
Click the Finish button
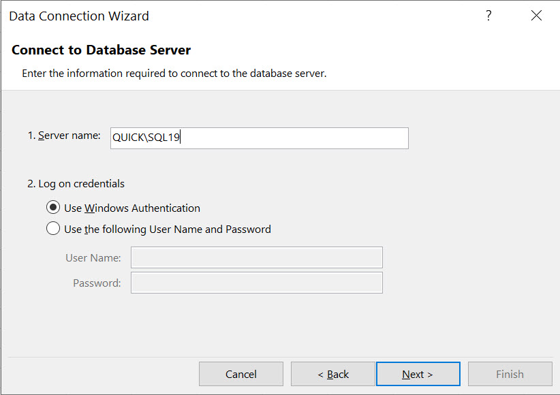[x=510, y=374]
